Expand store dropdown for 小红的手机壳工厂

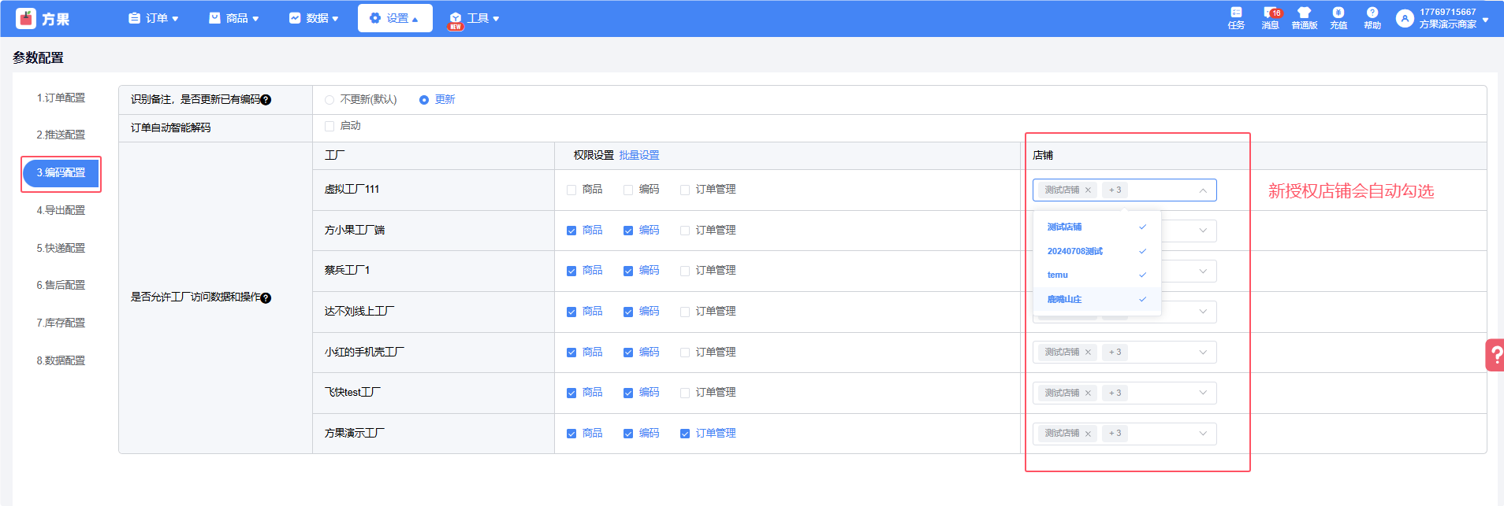tap(1202, 353)
